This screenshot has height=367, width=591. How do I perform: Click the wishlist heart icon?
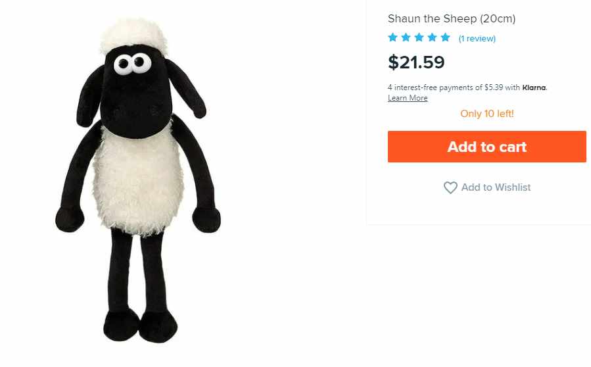450,187
